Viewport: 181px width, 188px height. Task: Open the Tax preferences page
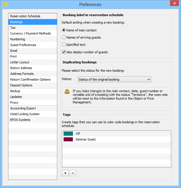[x=33, y=28]
